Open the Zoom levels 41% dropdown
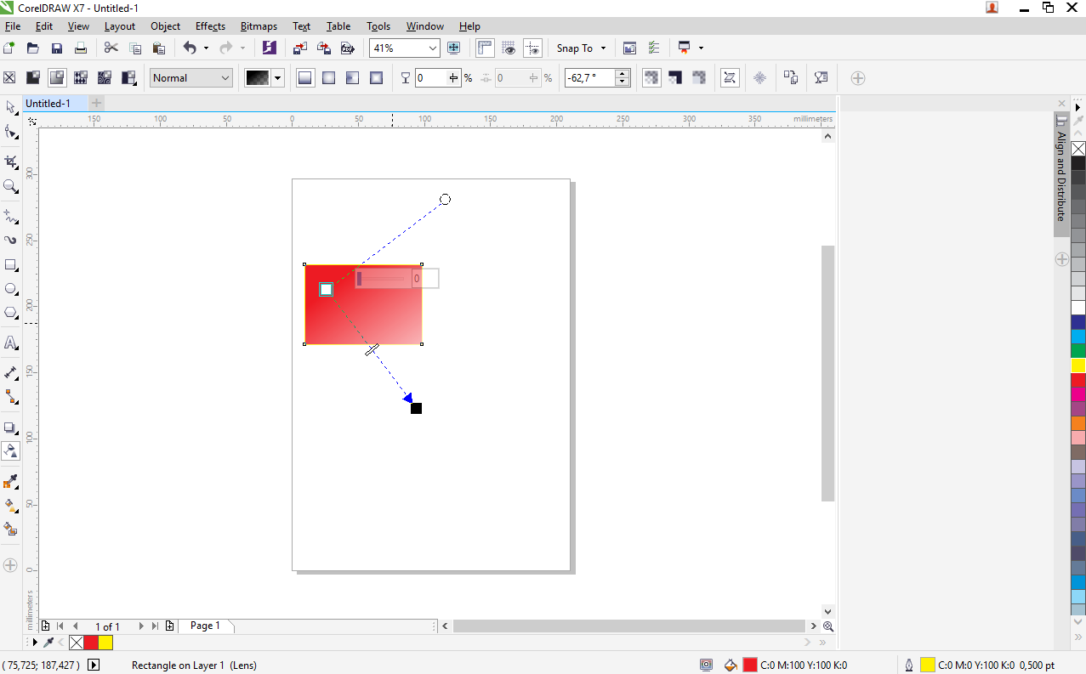This screenshot has width=1086, height=674. [405, 48]
